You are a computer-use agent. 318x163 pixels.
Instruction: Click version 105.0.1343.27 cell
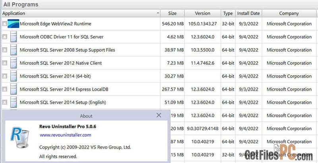point(203,24)
